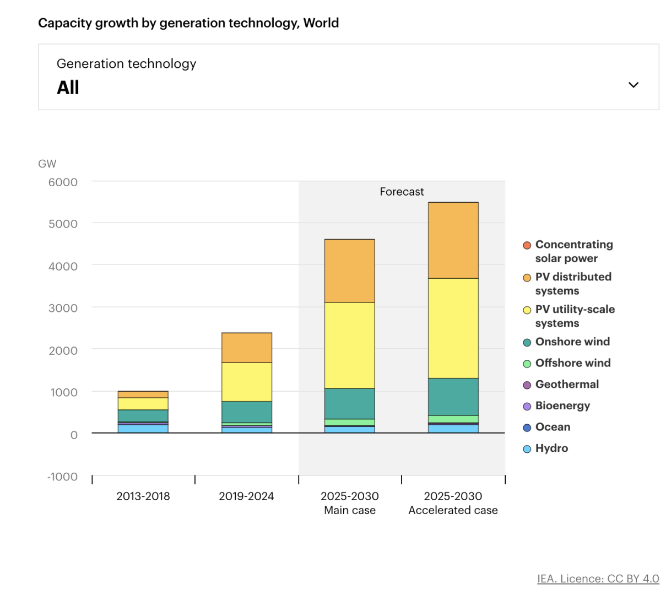Click PV utility-scale segment of Accelerated case bar
666x595 pixels.
point(453,328)
